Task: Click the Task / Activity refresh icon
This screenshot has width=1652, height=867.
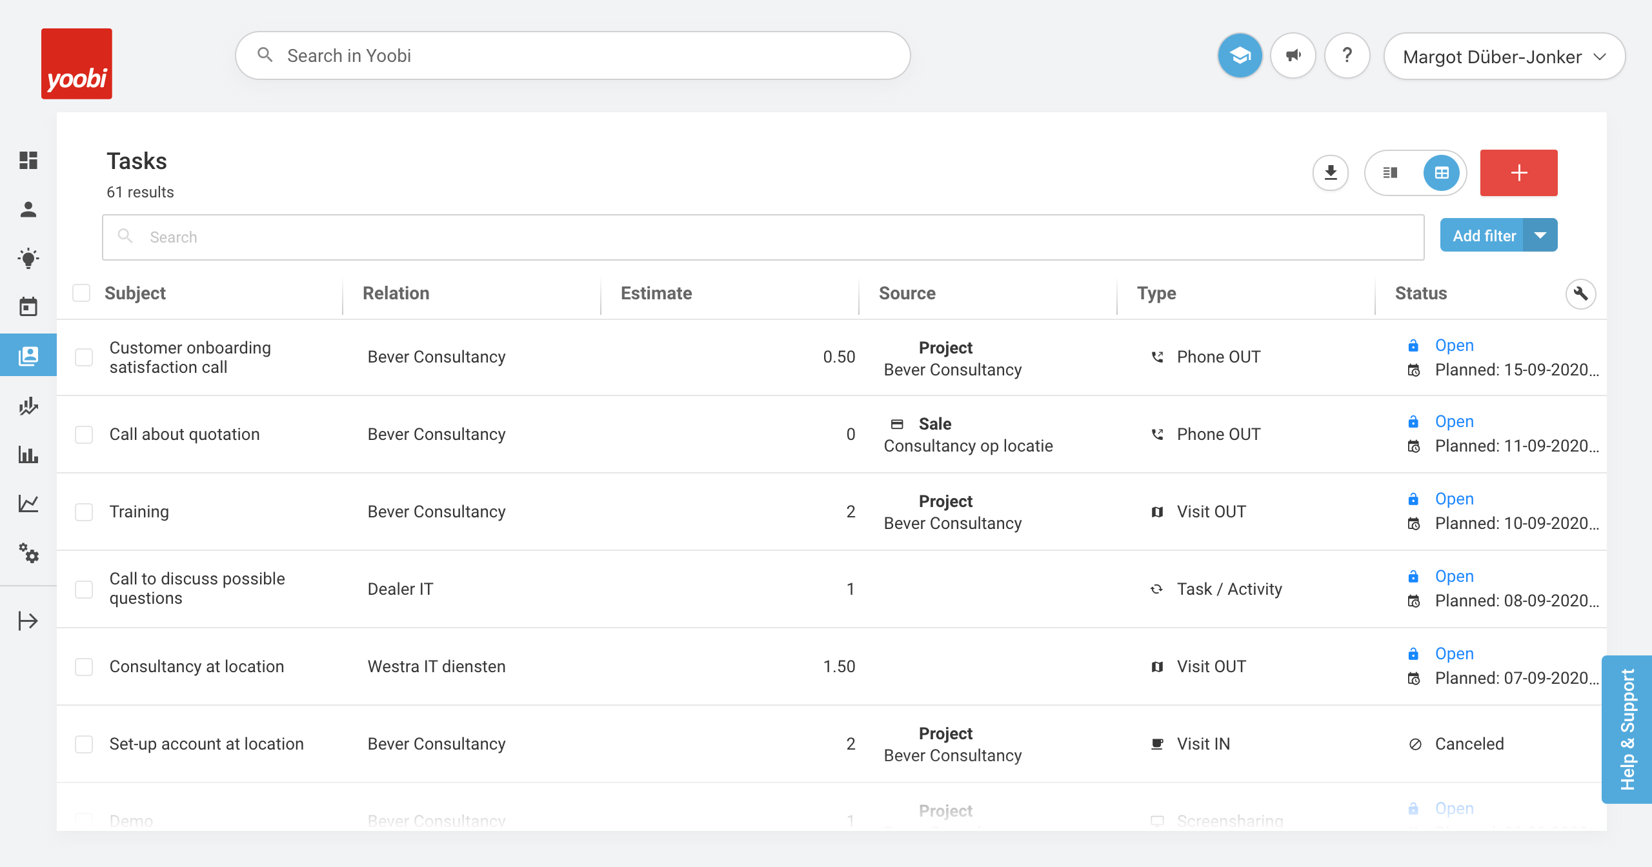Action: click(x=1157, y=589)
